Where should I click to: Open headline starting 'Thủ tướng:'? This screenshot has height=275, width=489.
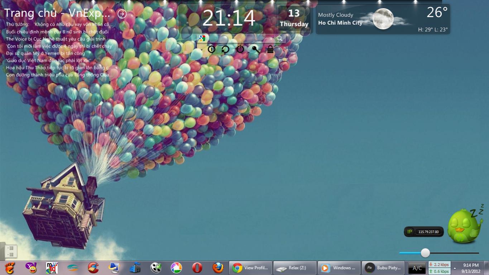[x=59, y=24]
